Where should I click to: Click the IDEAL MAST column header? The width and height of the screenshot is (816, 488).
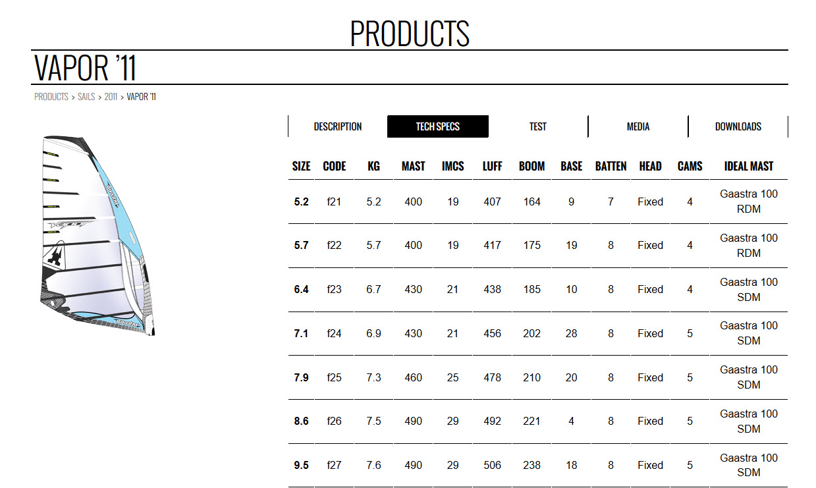point(749,167)
